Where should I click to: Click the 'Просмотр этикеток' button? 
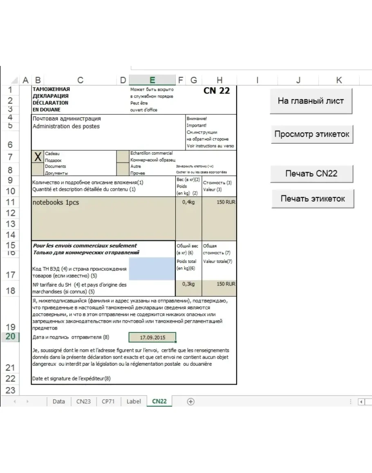tap(311, 134)
